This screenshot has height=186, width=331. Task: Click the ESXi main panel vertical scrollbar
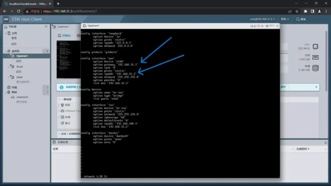326,61
